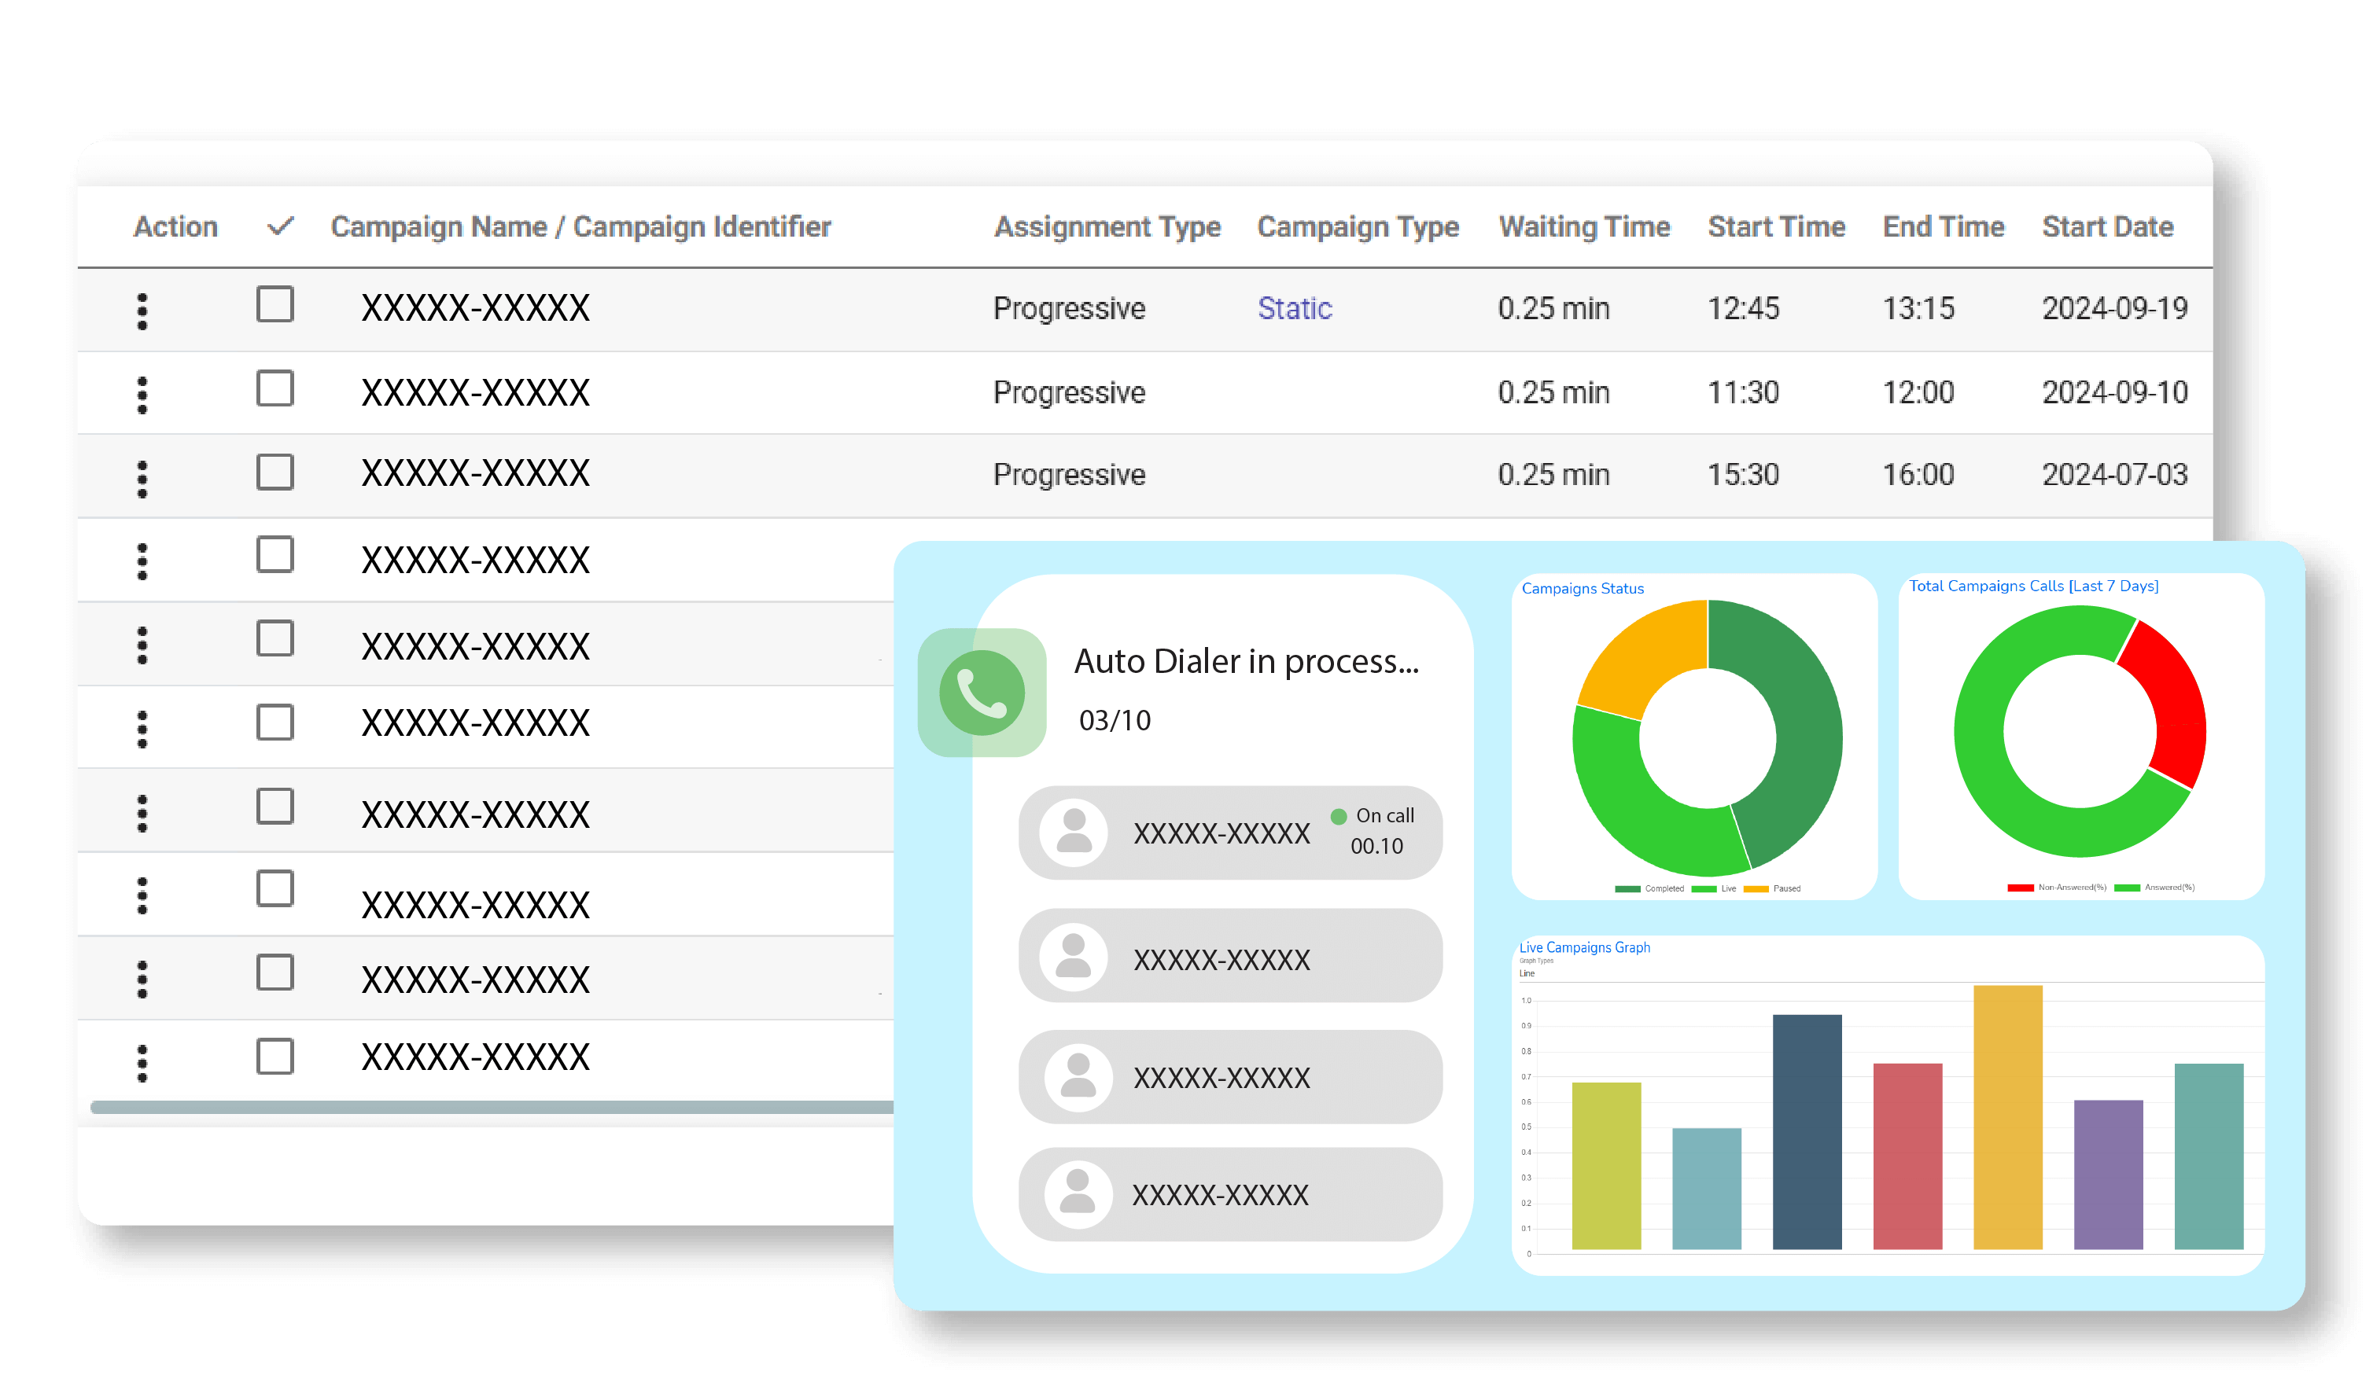Viewport: 2373px width, 1386px height.
Task: Select the checkbox on the first campaign row
Action: pos(274,304)
